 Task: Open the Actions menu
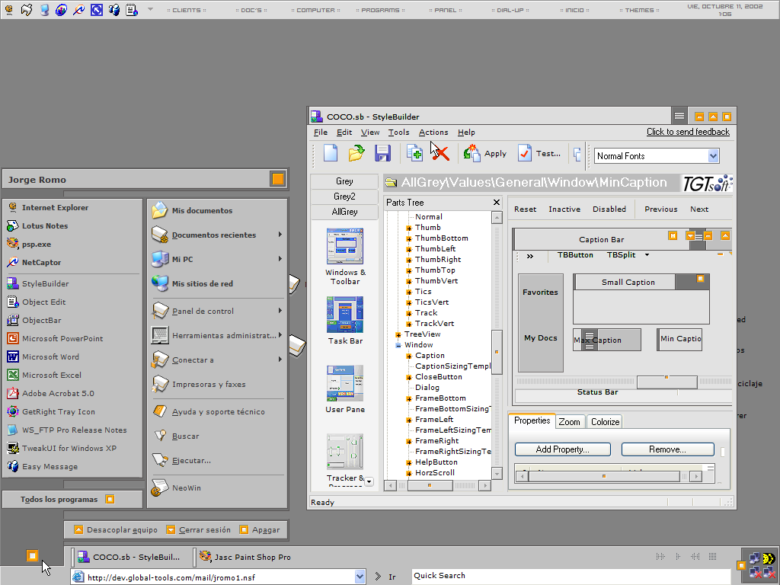tap(433, 133)
